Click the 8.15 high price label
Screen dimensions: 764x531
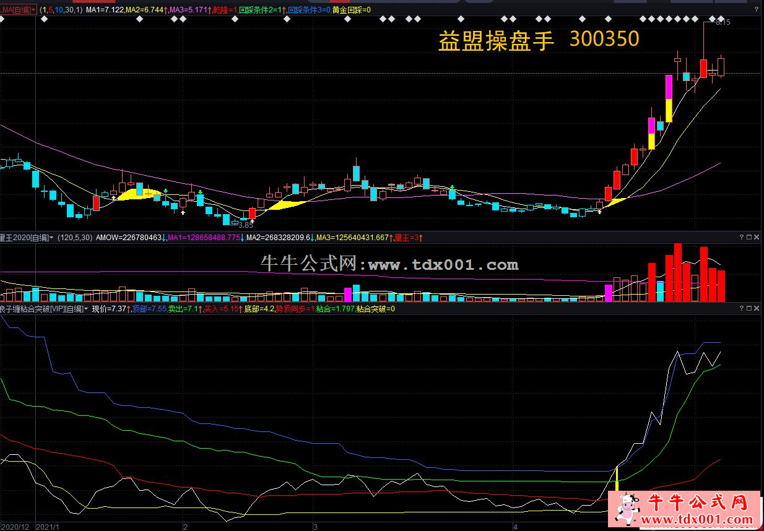723,22
